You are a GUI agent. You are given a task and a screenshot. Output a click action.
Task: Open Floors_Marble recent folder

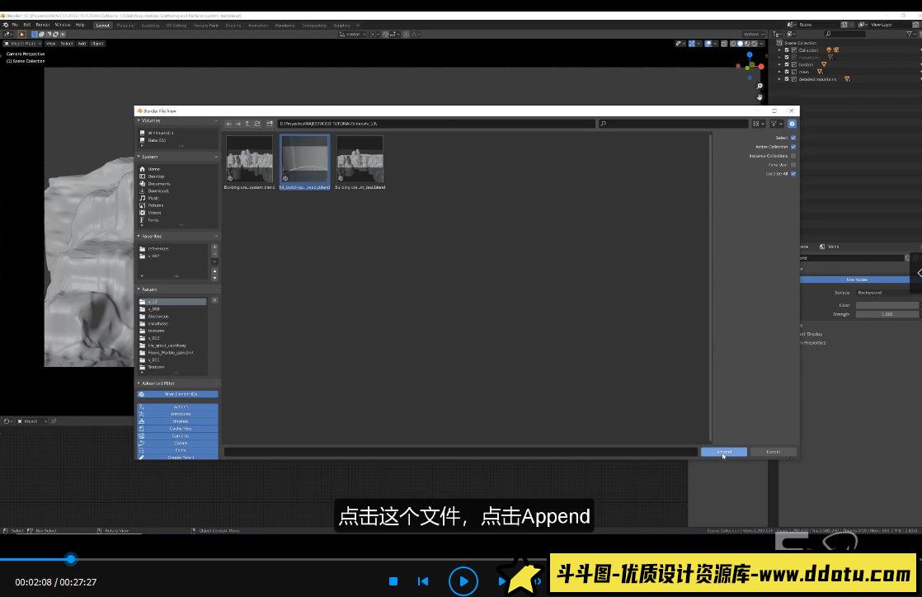(169, 353)
